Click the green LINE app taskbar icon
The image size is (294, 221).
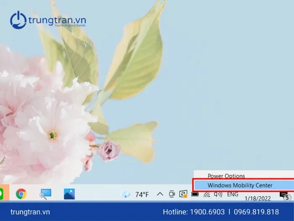tap(1, 194)
